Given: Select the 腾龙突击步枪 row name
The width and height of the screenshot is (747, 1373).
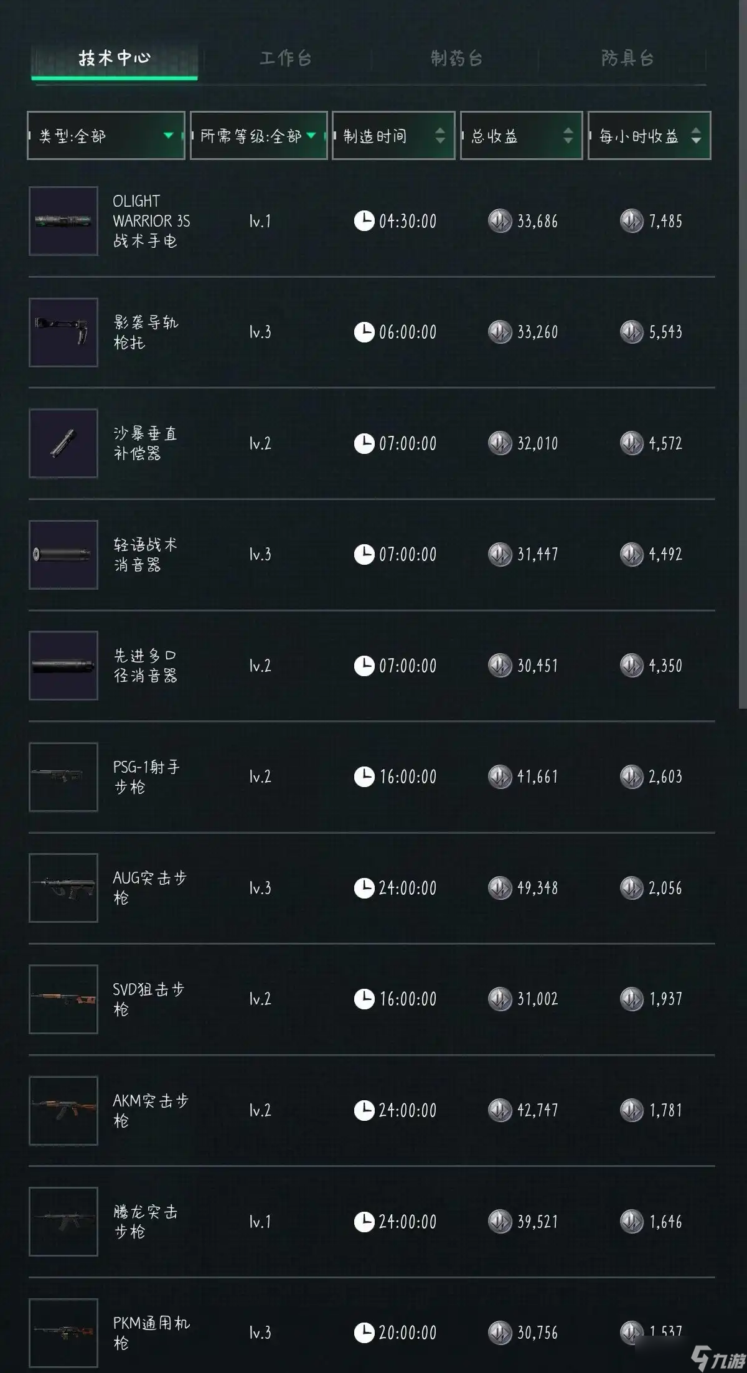Looking at the screenshot, I should (x=146, y=1222).
